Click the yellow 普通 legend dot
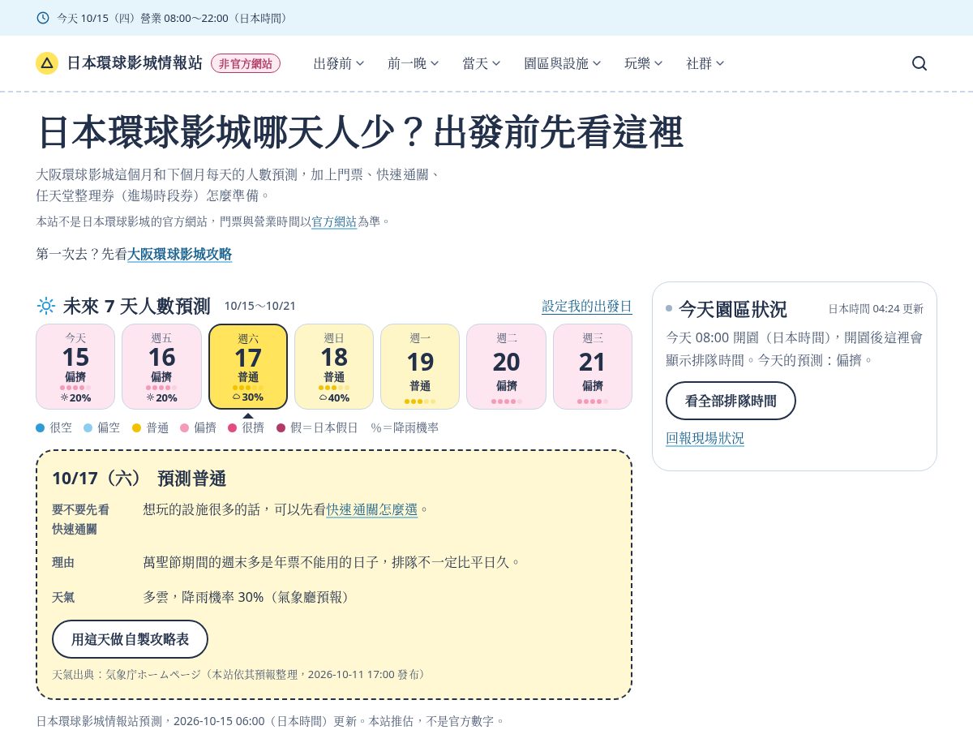Screen dimensions: 973x730 click(x=136, y=427)
